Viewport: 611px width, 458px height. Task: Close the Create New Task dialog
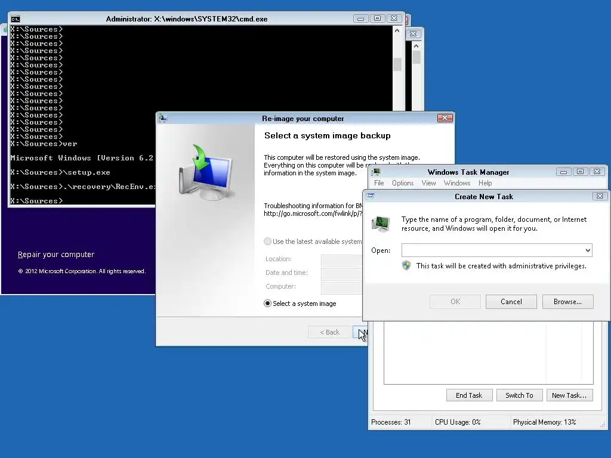[600, 196]
